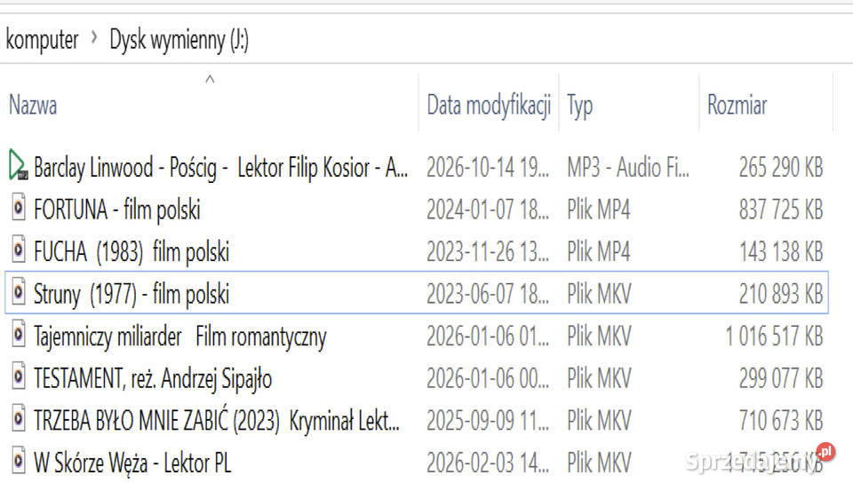Select TRZEBA BYŁO MNIE ZABIĆ (2023) file
The height and width of the screenshot is (491, 853).
pos(217,421)
